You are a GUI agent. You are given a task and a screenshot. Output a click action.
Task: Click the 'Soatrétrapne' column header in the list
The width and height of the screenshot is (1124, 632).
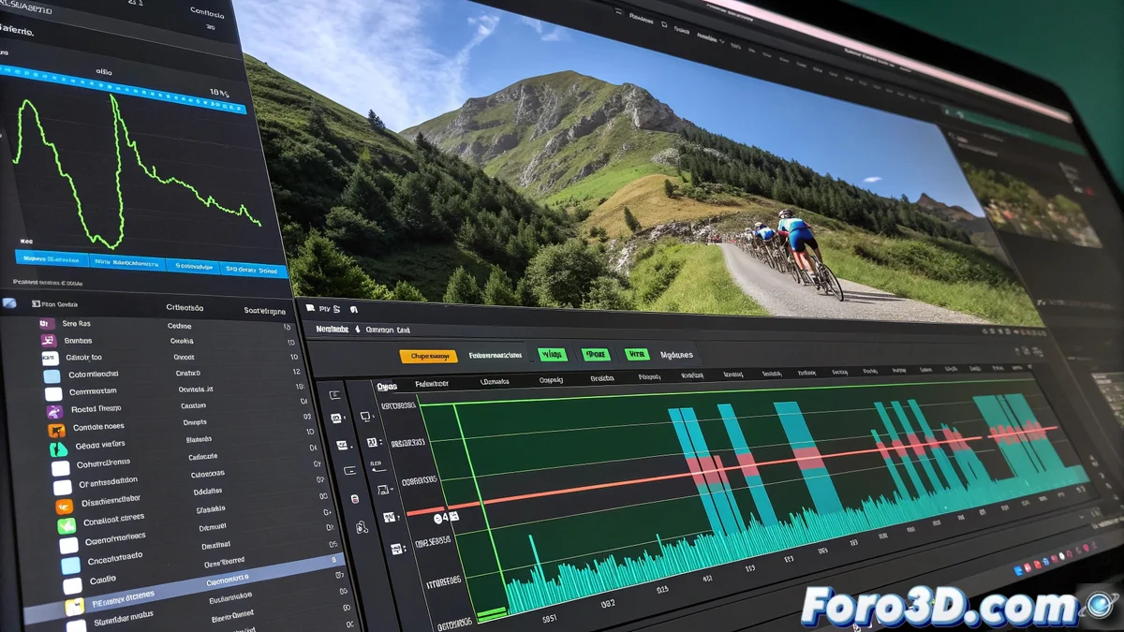click(265, 310)
